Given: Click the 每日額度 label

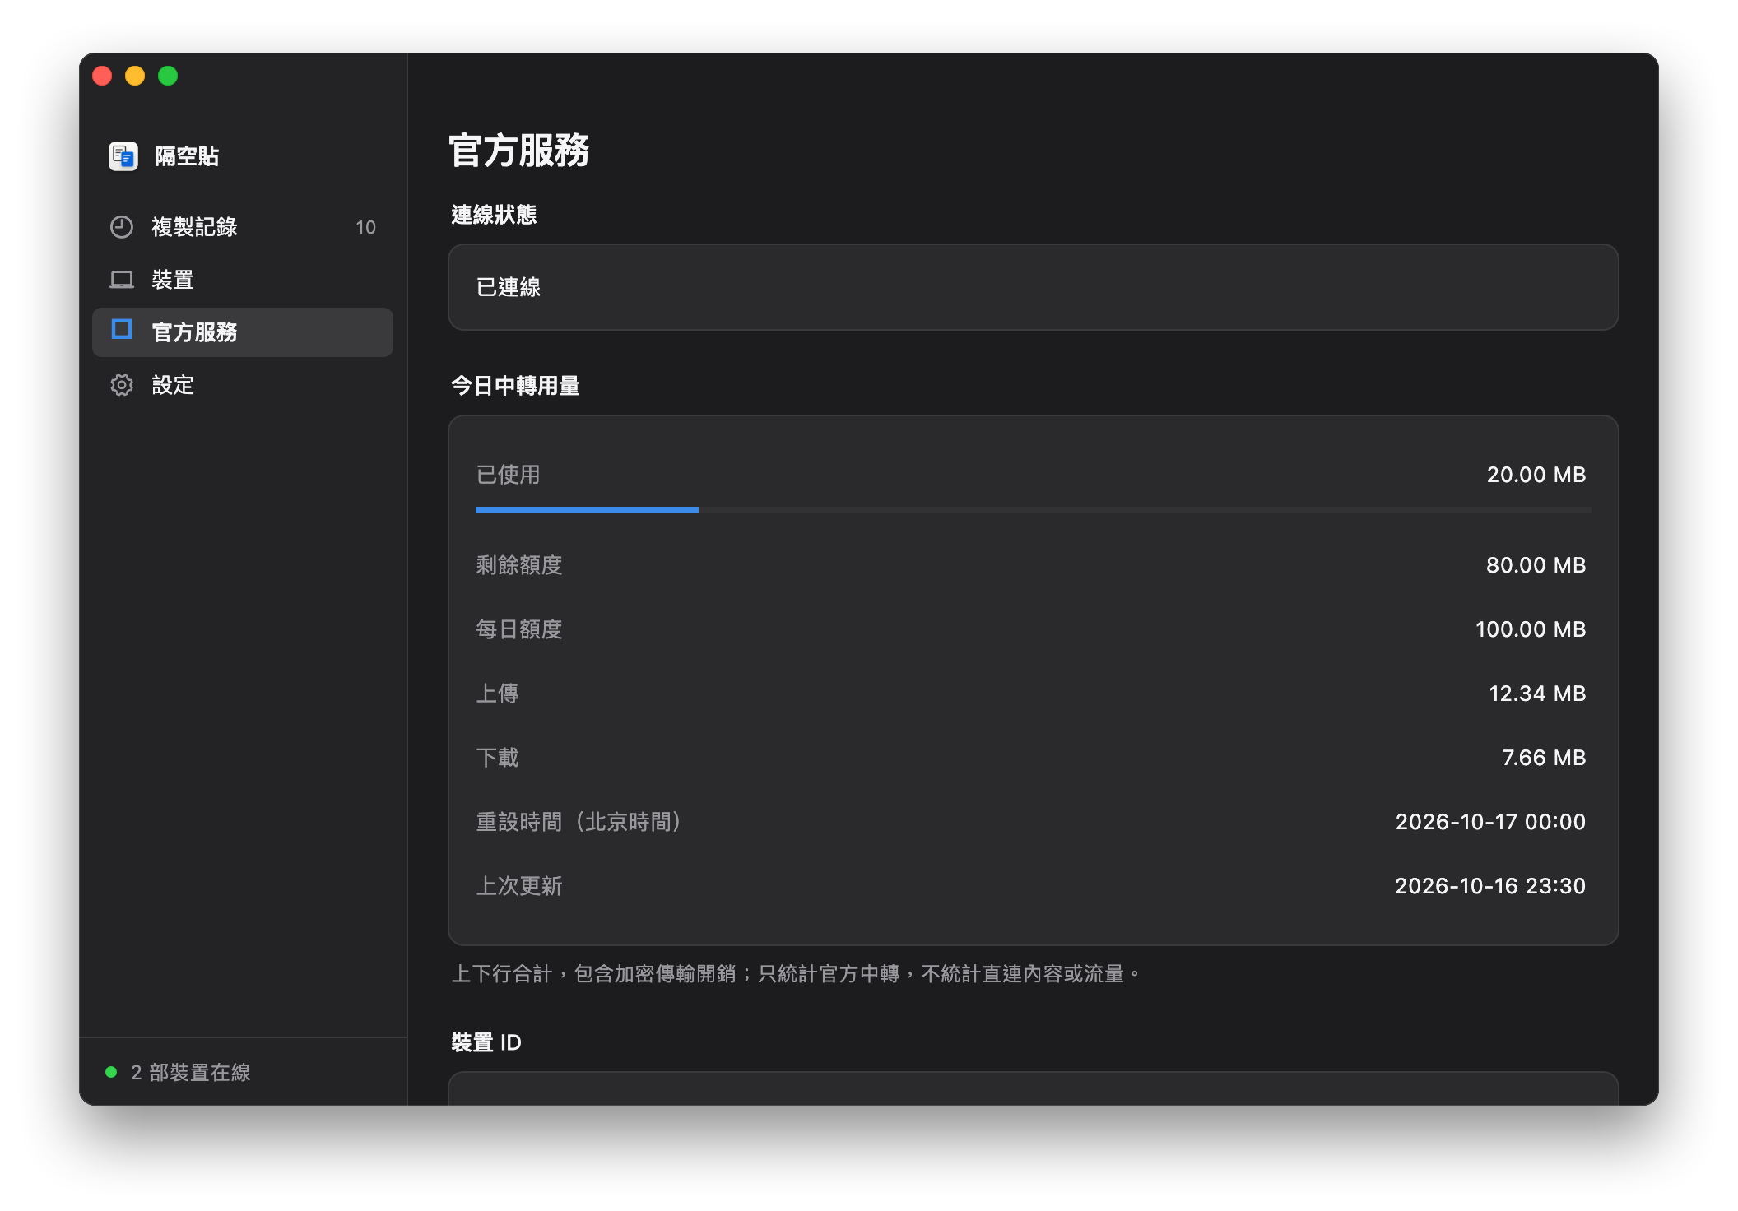Looking at the screenshot, I should (x=519, y=629).
